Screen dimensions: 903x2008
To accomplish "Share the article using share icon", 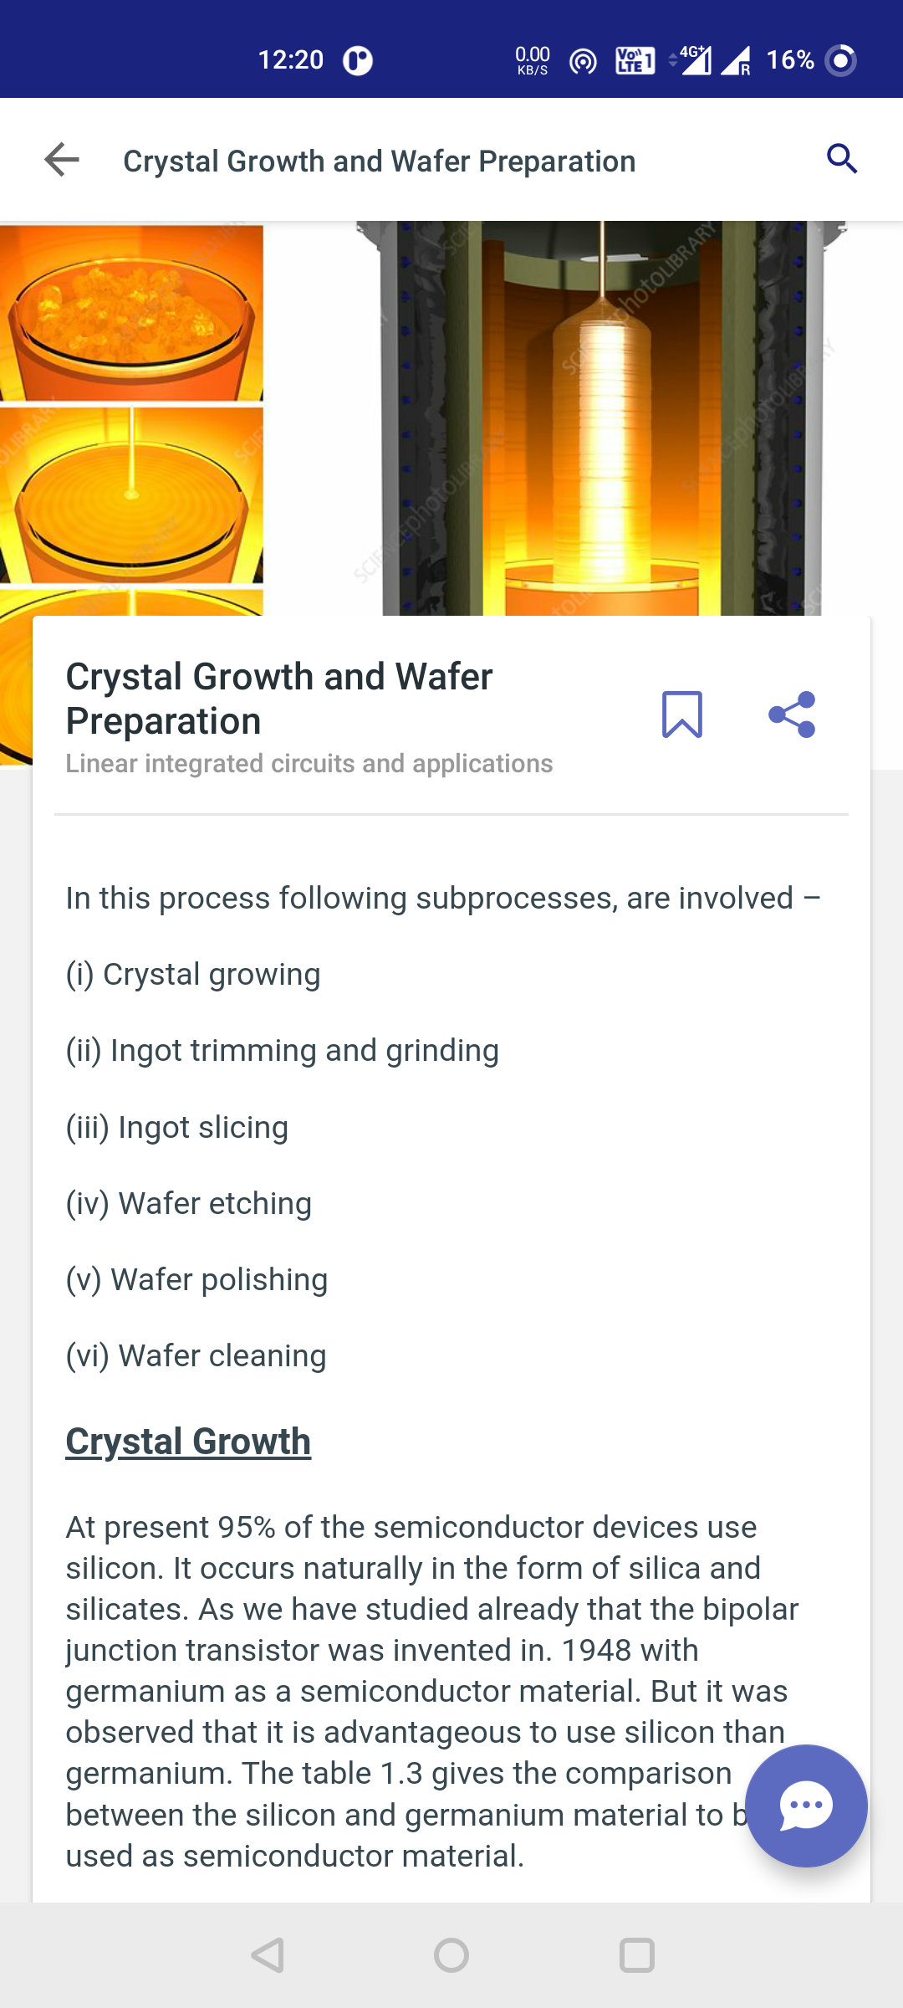I will click(x=792, y=715).
